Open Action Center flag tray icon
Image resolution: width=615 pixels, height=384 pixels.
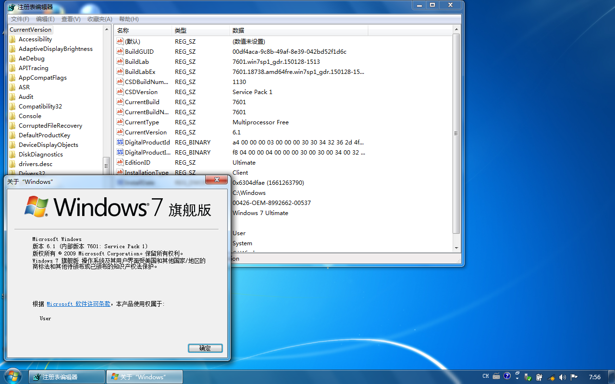(x=574, y=377)
